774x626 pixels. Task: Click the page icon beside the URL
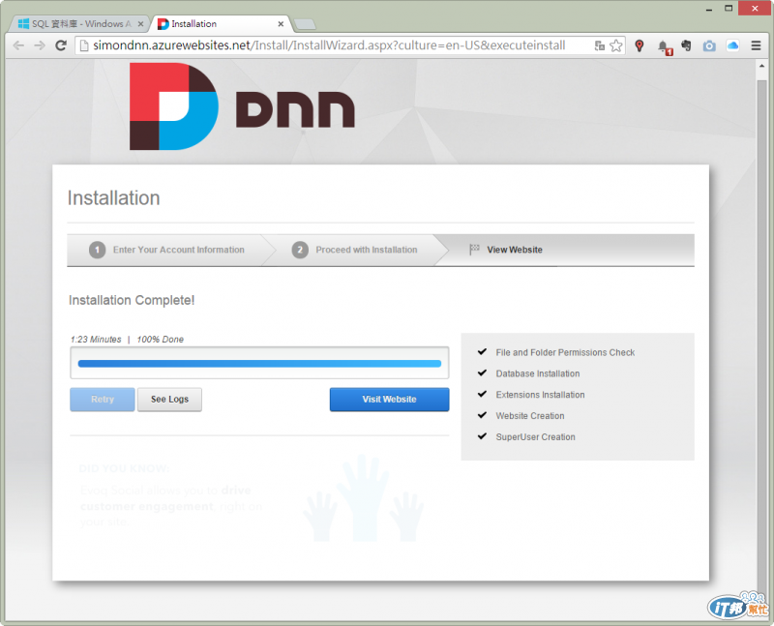[x=84, y=45]
